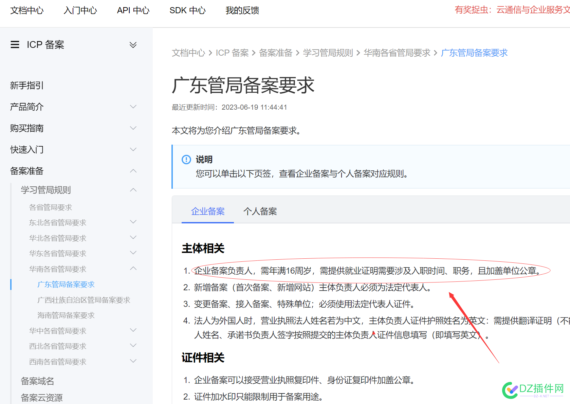Collapse the 备案准备 section chevron
Screen dimensions: 570x404
(x=133, y=171)
